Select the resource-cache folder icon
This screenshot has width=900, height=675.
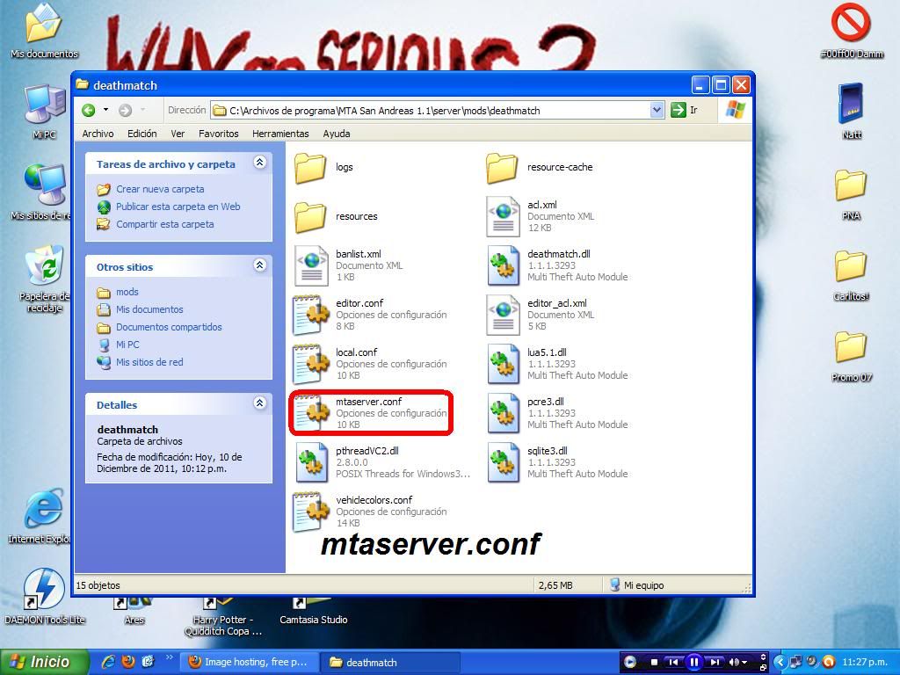[502, 168]
